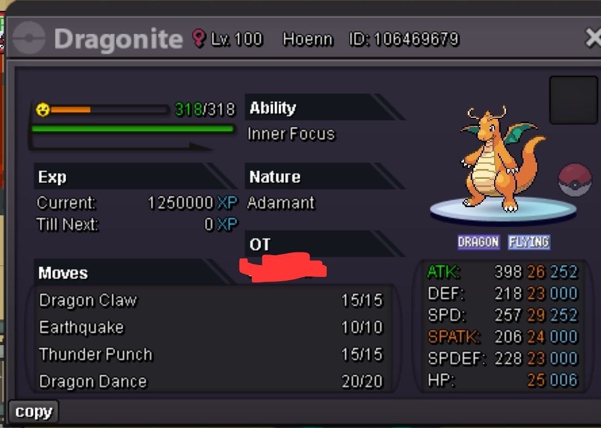Click the copy button
Image resolution: width=601 pixels, height=428 pixels.
tap(33, 412)
